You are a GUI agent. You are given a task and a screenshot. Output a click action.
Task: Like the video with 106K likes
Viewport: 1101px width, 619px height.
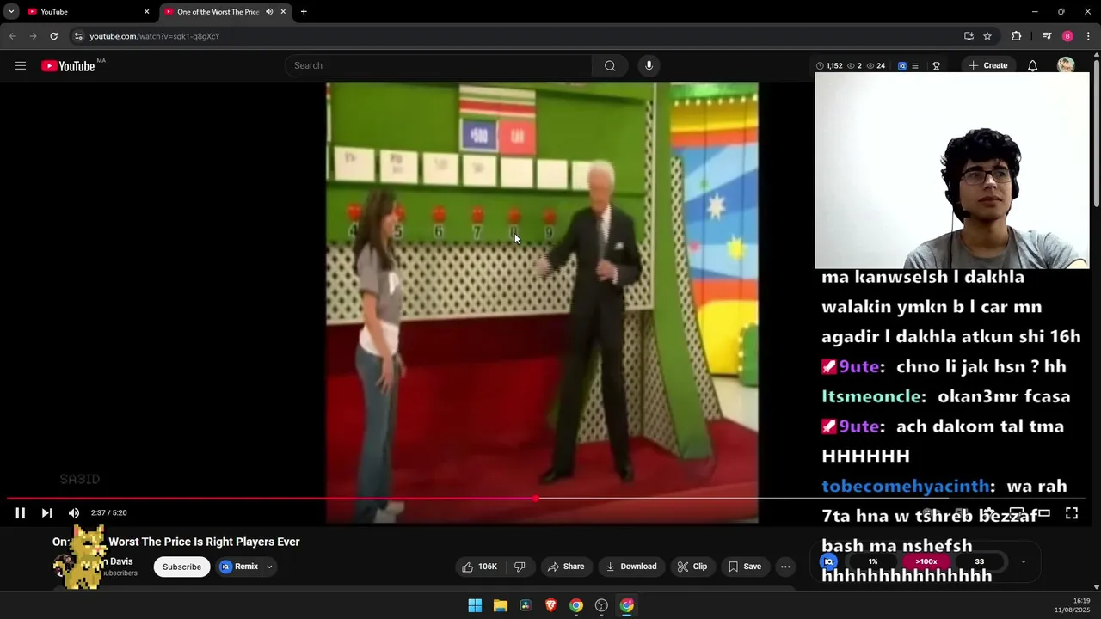tap(479, 567)
